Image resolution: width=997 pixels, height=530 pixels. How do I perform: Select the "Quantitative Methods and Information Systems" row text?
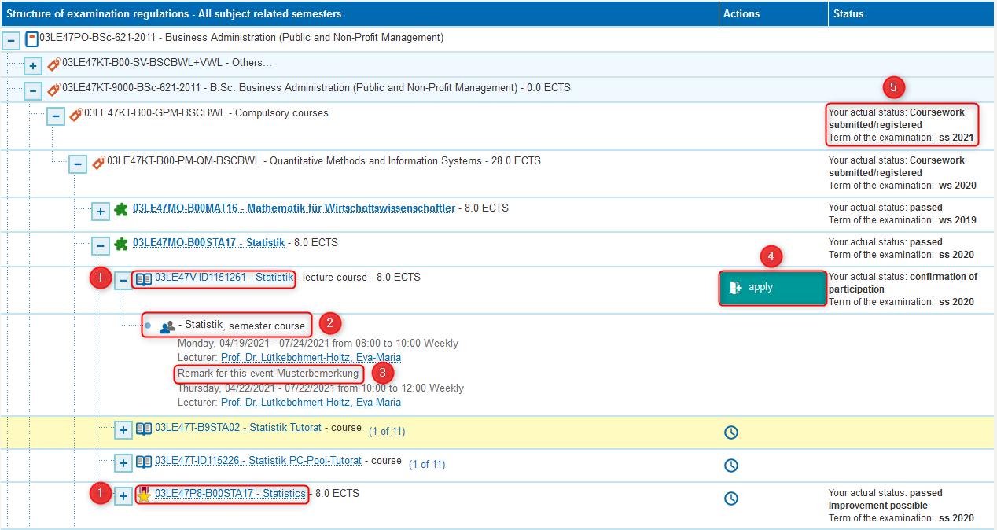click(324, 161)
